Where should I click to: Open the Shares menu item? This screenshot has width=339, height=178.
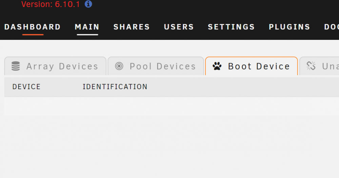pos(132,27)
